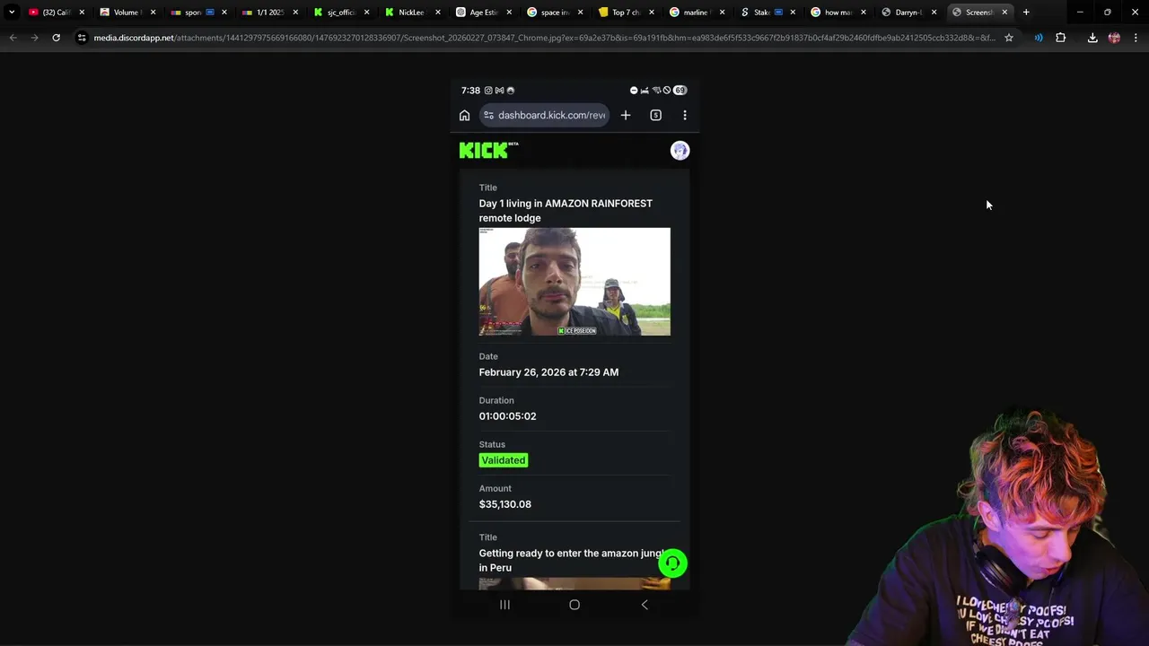Switch to the "Volume" tab
1149x646 pixels.
(x=127, y=13)
